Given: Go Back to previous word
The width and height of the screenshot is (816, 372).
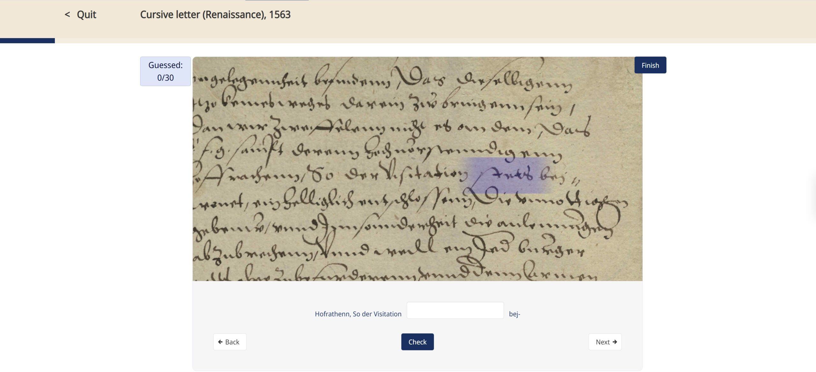Looking at the screenshot, I should (x=230, y=342).
